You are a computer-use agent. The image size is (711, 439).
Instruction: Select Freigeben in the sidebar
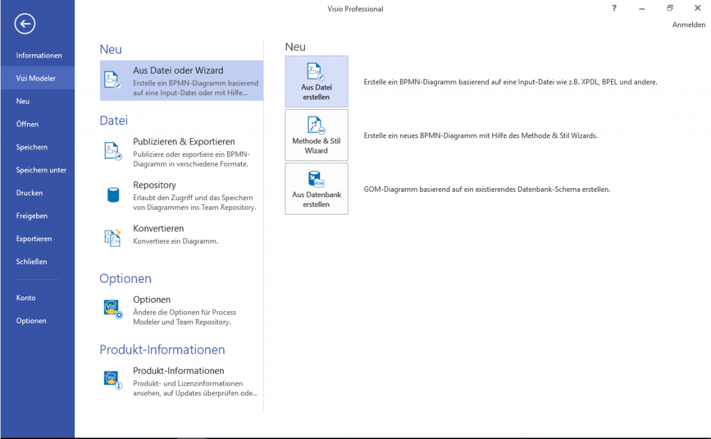pyautogui.click(x=32, y=215)
